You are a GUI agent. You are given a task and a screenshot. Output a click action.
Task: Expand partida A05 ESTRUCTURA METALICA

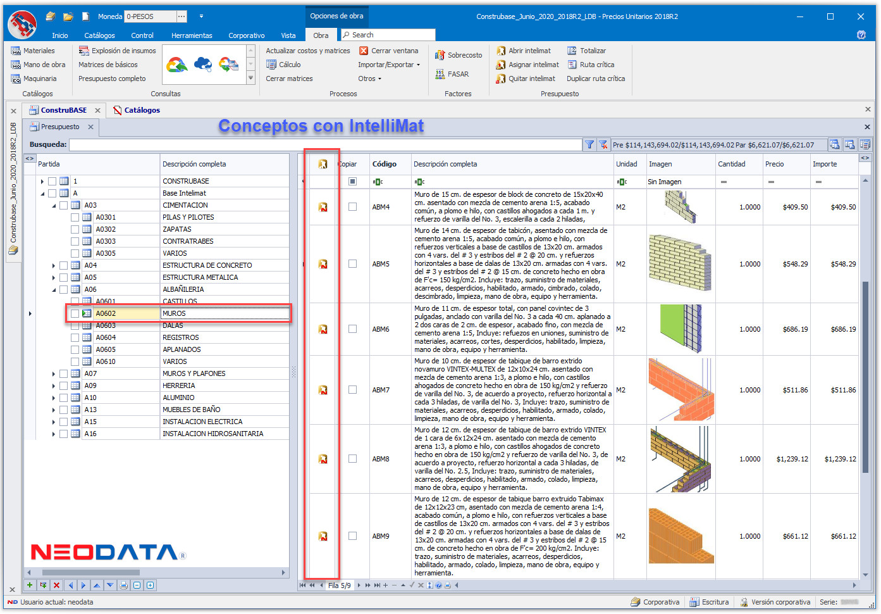[x=54, y=277]
